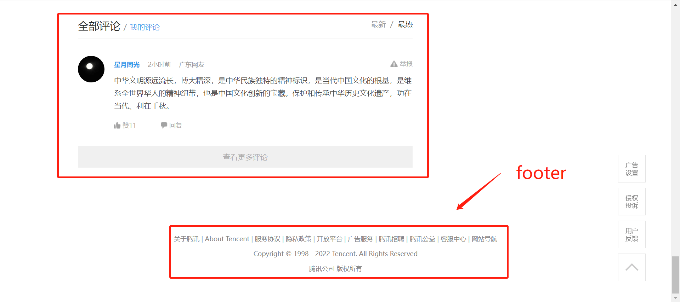Viewport: 680px width, 302px height.
Task: Click the back-to-top arrow button
Action: tap(632, 267)
